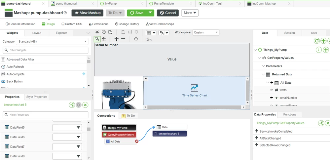Screen dimensions: 330x160
Task: Collapse the Parameters node
Action: [263, 66]
